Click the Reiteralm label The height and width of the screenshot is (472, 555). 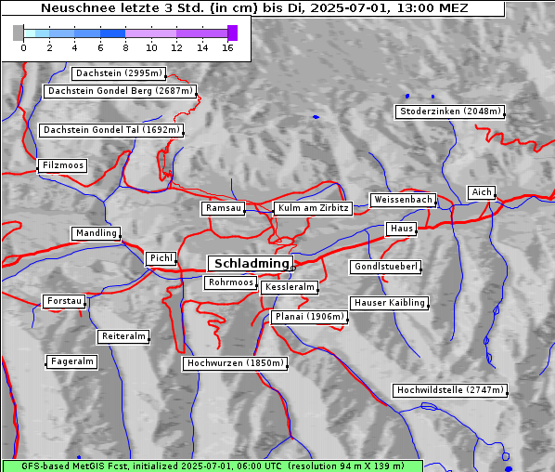coord(123,336)
